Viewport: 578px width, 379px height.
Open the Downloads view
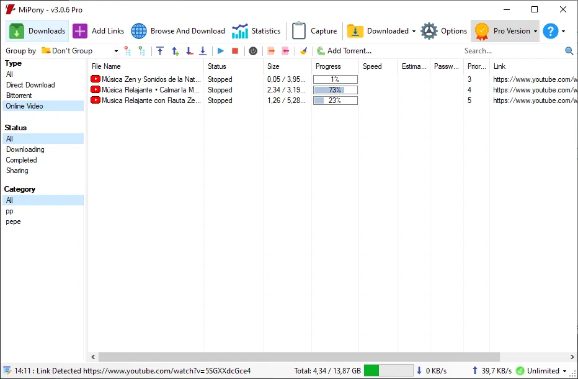37,31
